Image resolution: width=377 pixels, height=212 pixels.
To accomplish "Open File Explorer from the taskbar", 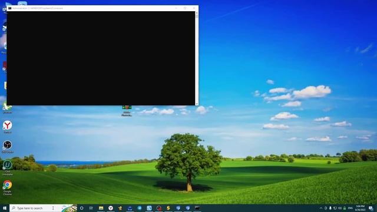I will 101,208.
